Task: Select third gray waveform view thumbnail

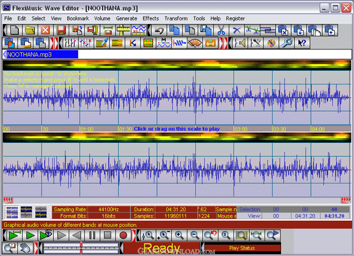Action: point(41,212)
